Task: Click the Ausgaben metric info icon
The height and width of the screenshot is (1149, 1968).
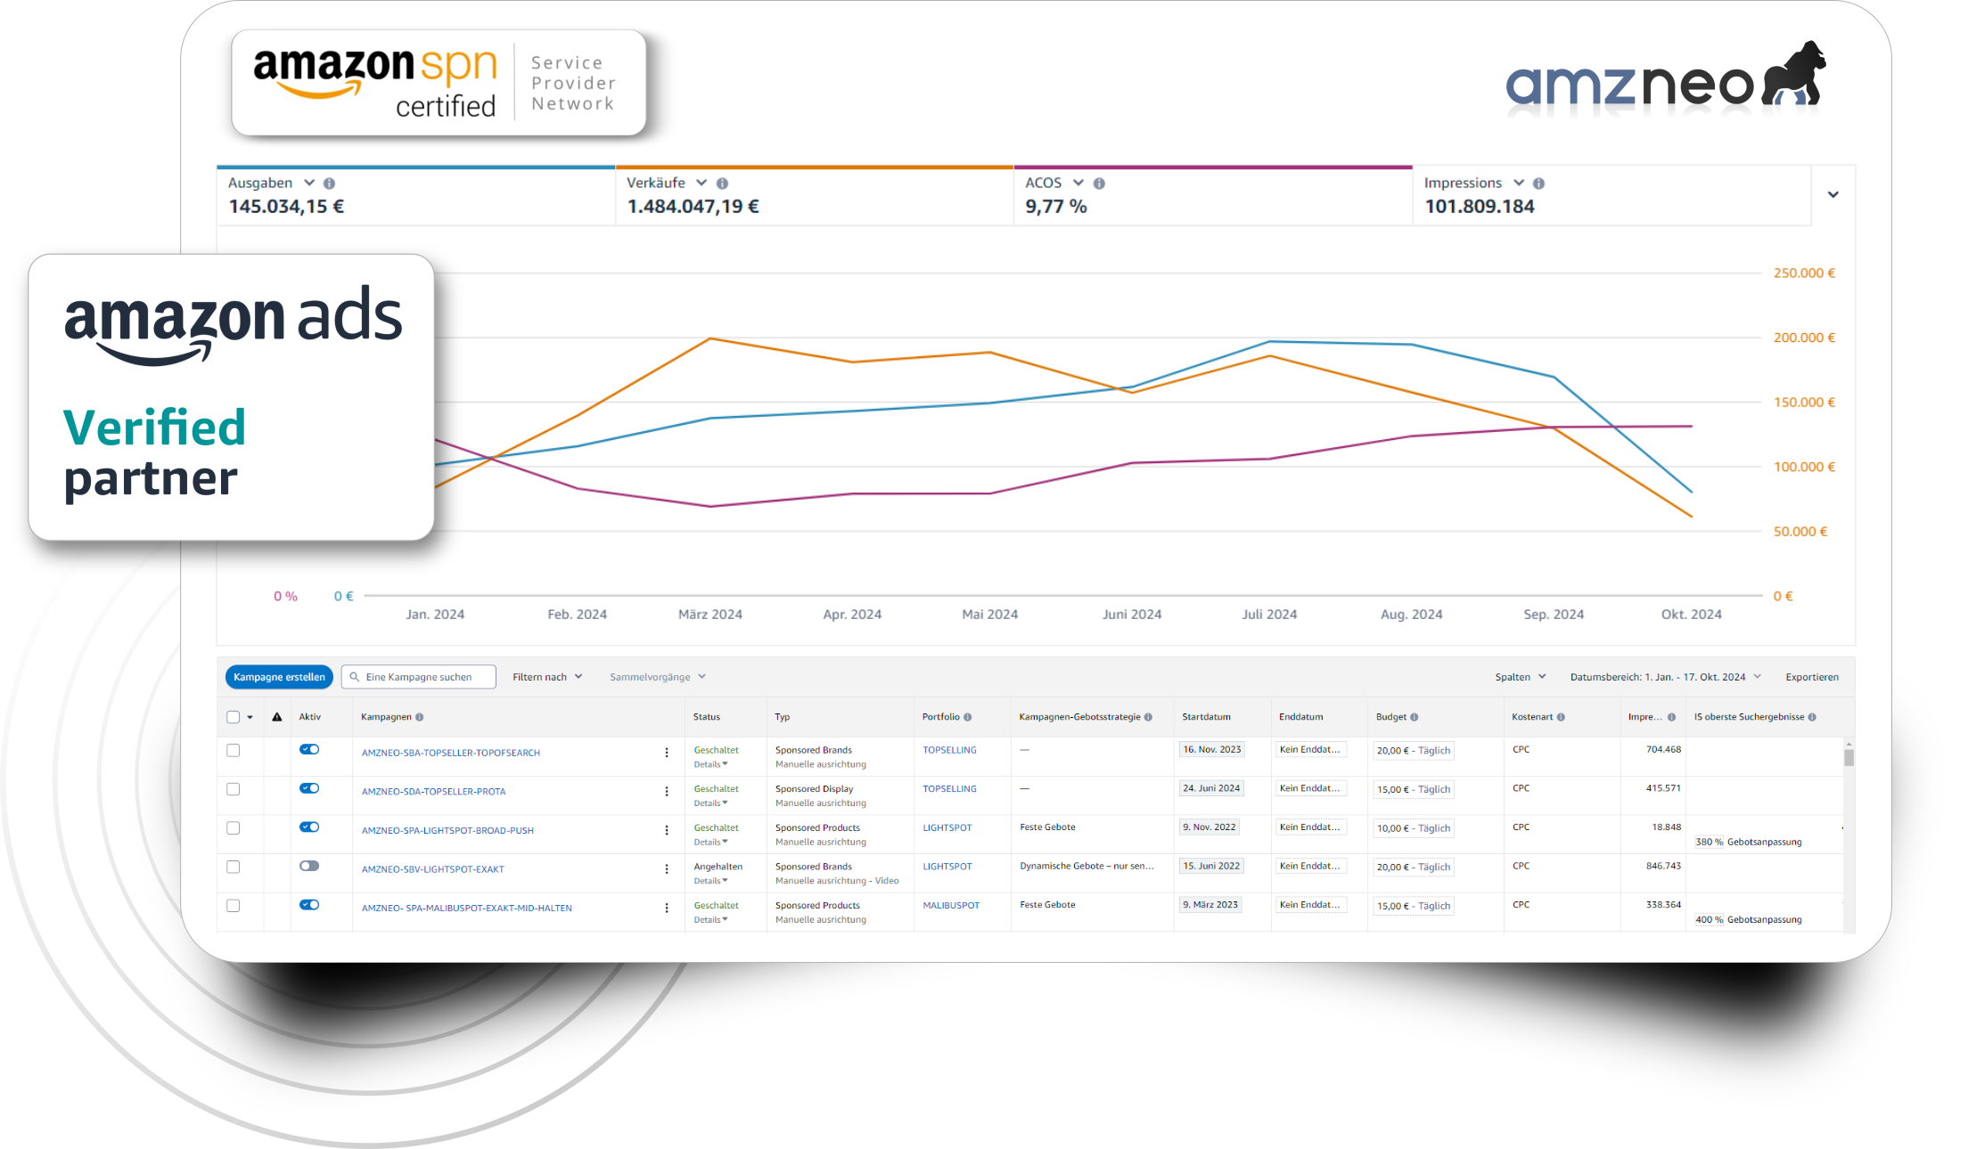Action: click(x=330, y=183)
